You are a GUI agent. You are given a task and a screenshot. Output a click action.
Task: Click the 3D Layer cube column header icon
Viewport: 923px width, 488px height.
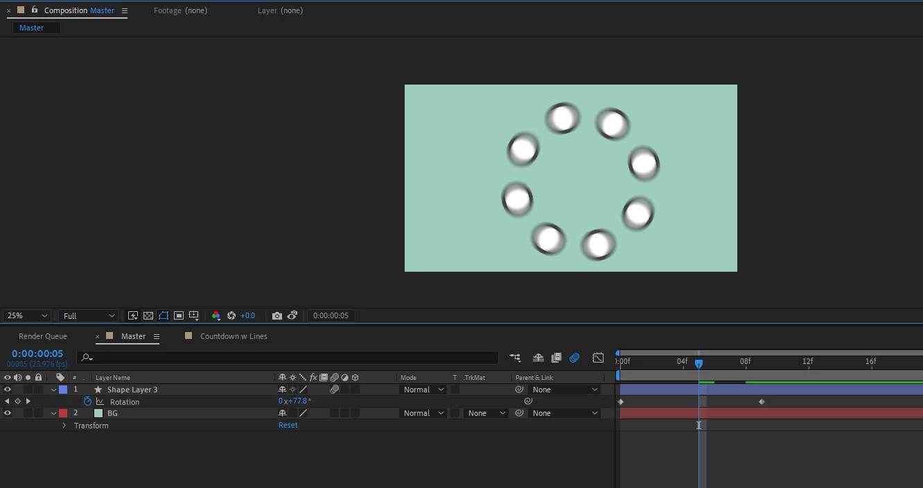[355, 378]
